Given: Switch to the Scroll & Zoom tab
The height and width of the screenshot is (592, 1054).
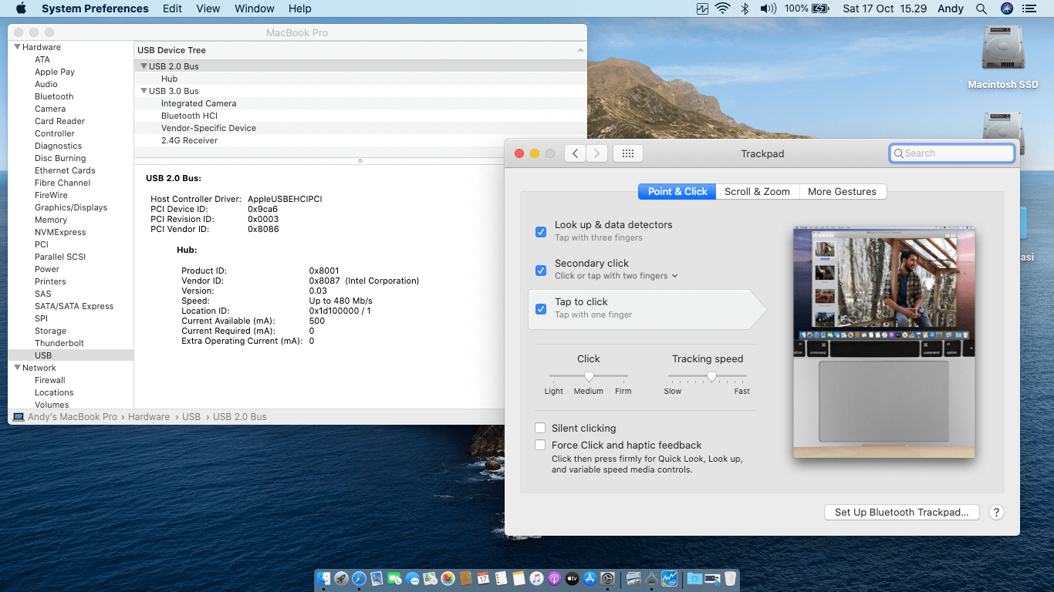Looking at the screenshot, I should click(x=757, y=191).
